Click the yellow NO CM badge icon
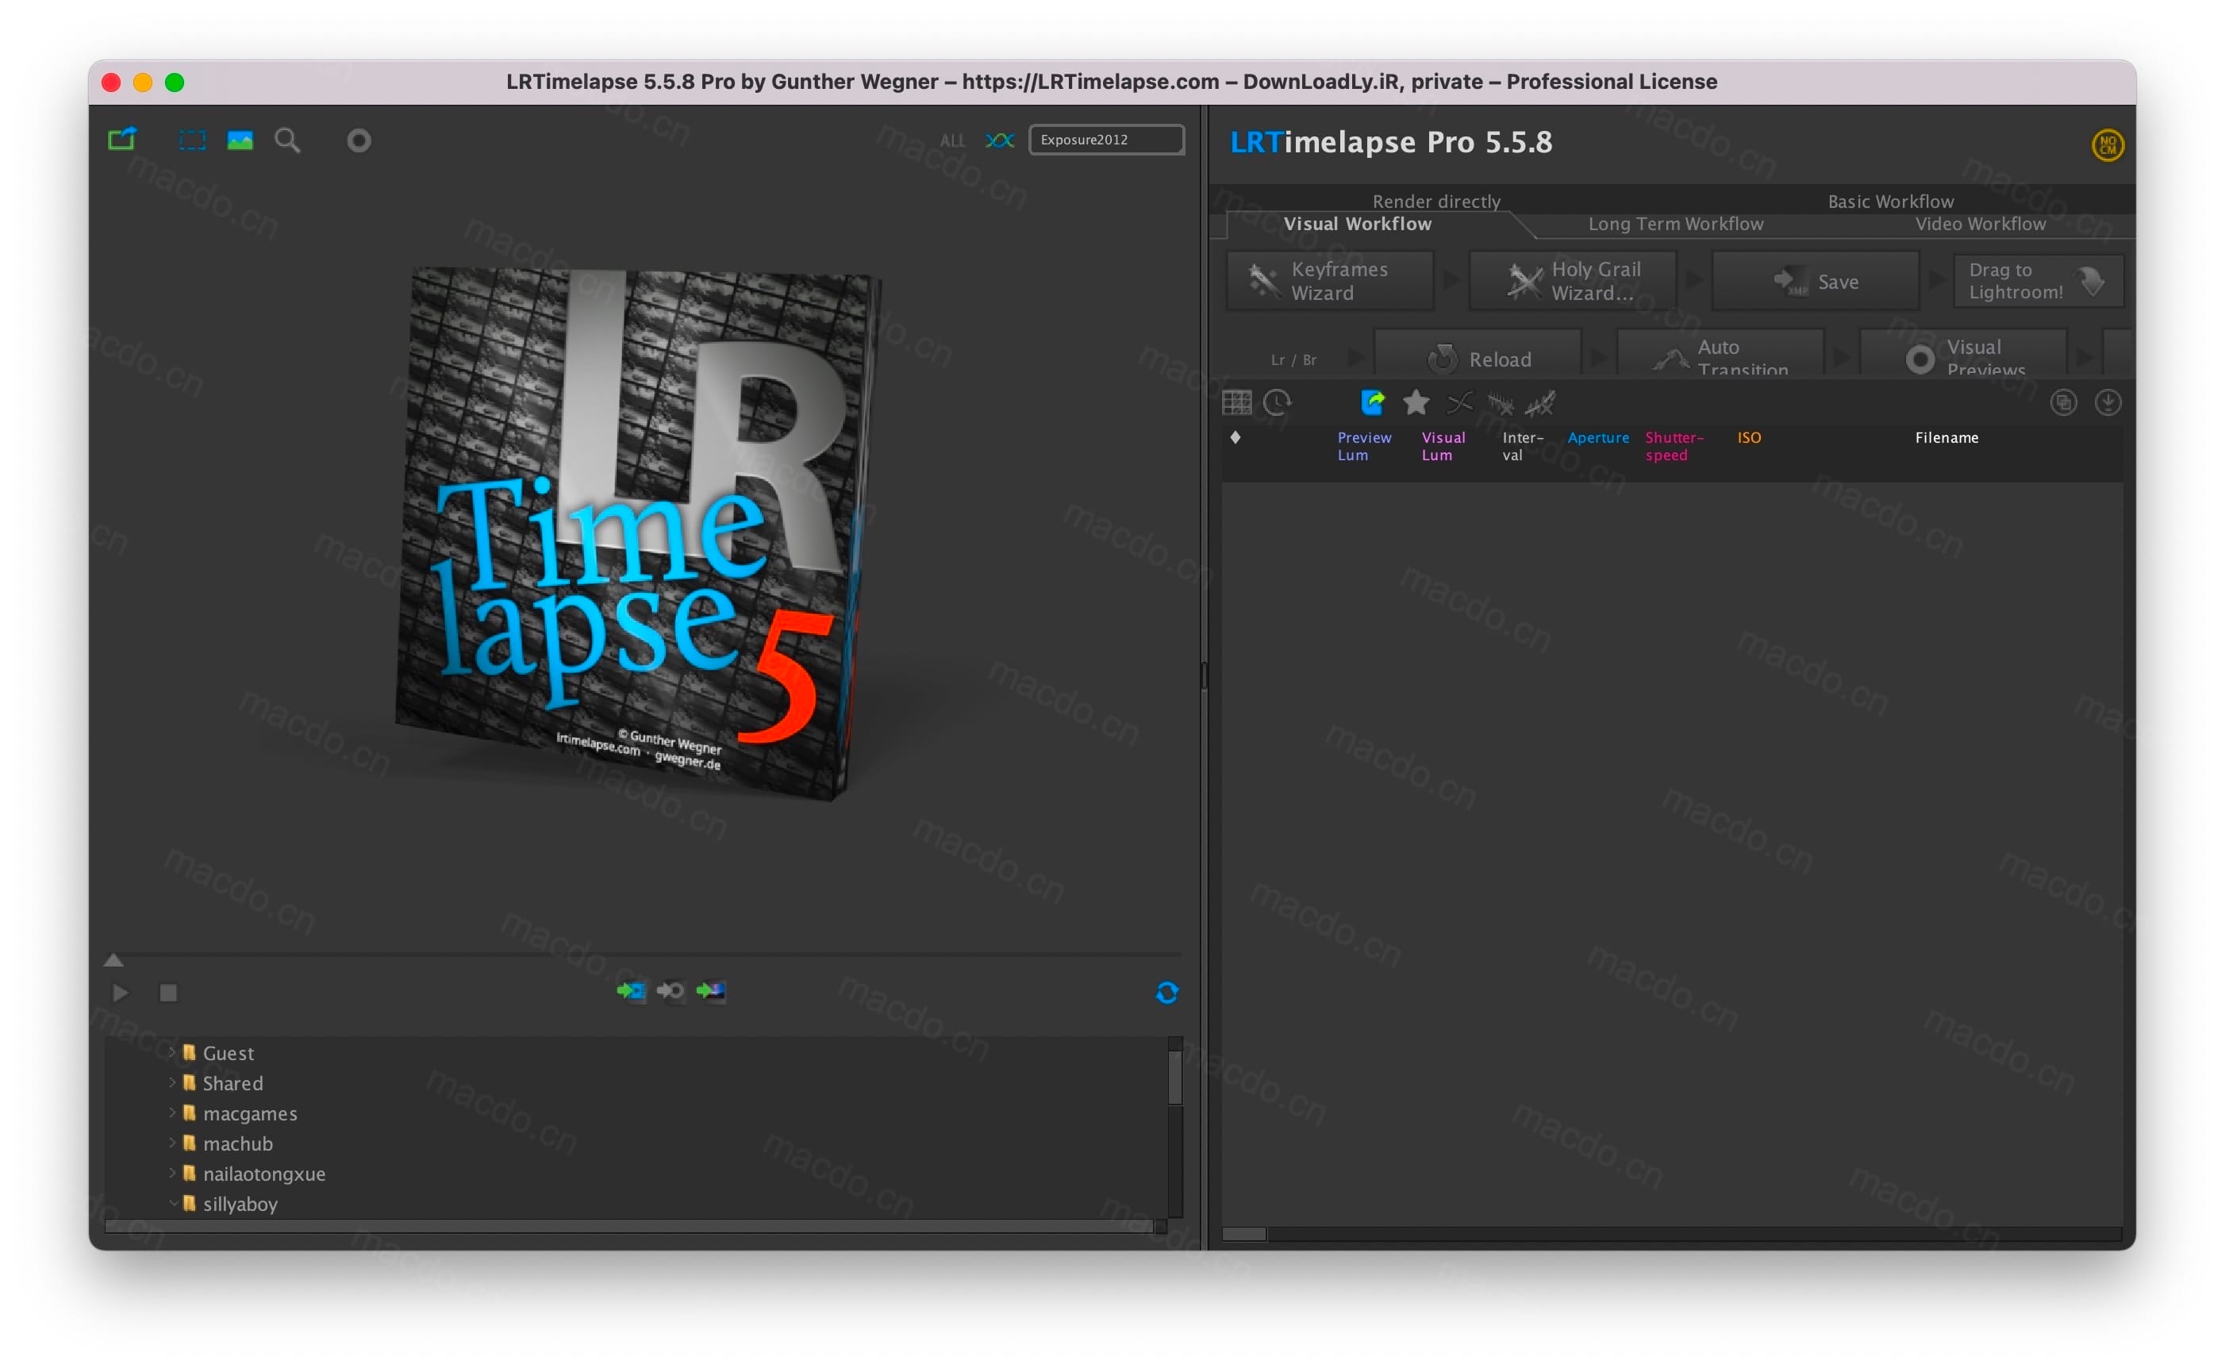 2107,144
